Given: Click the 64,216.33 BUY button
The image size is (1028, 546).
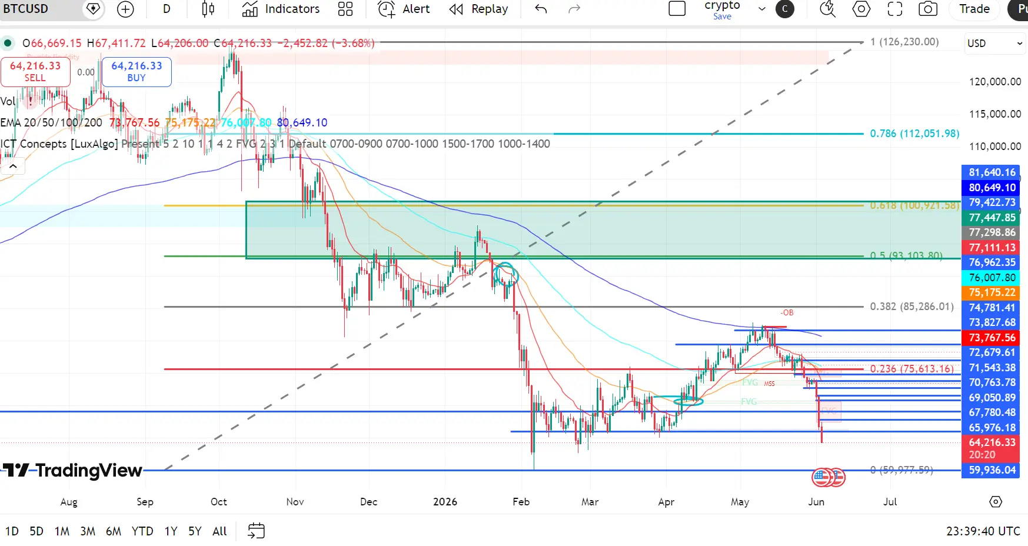Looking at the screenshot, I should (137, 72).
